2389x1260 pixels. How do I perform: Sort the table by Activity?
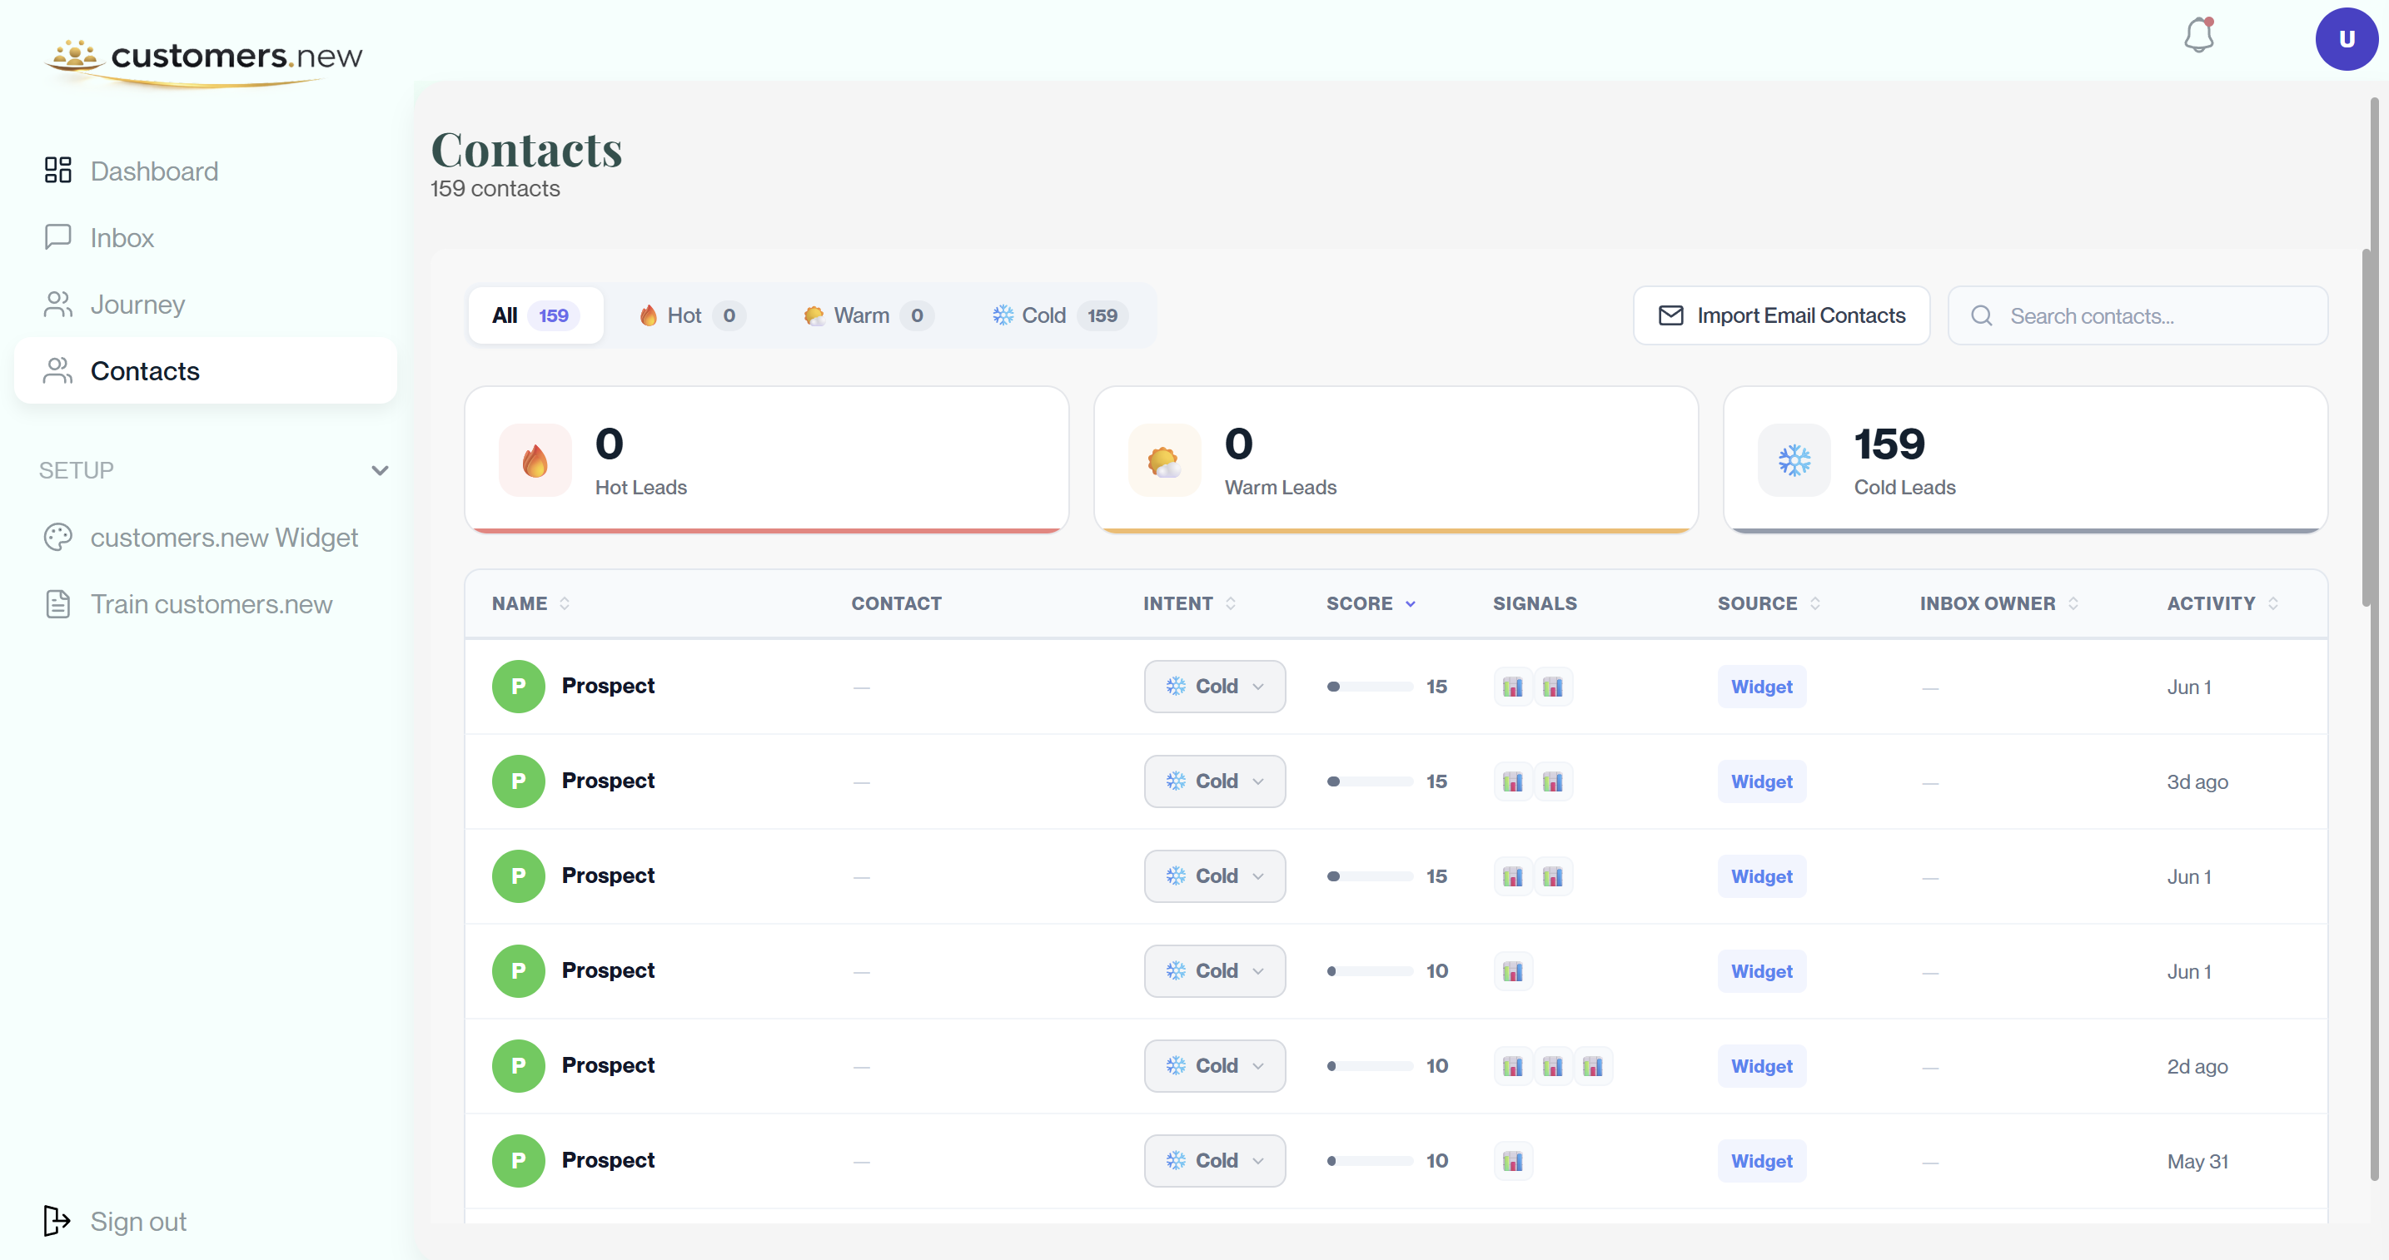(2222, 603)
